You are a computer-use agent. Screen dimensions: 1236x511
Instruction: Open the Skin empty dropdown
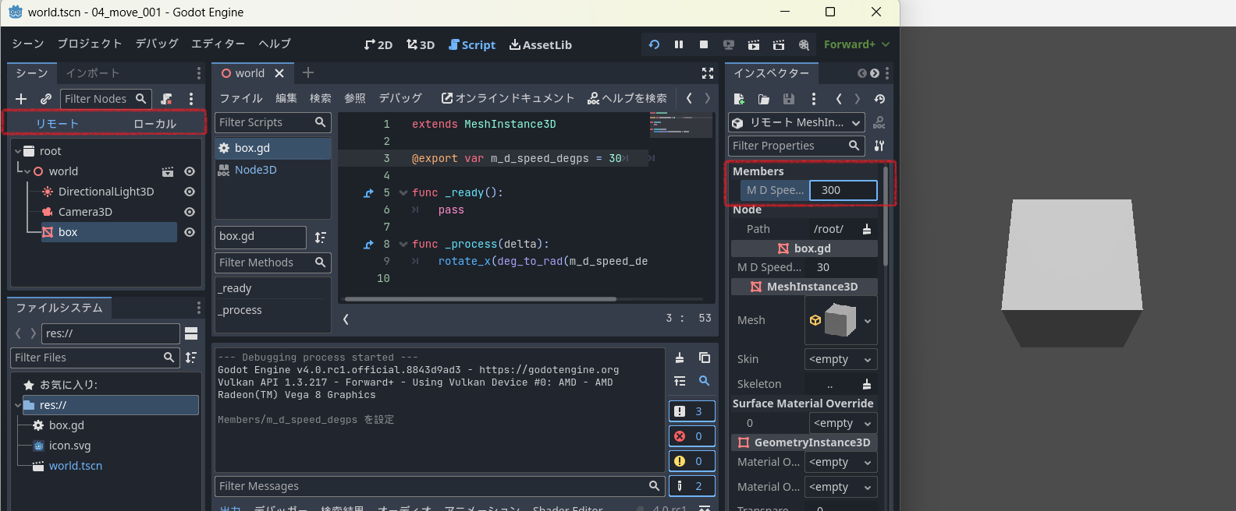point(840,359)
